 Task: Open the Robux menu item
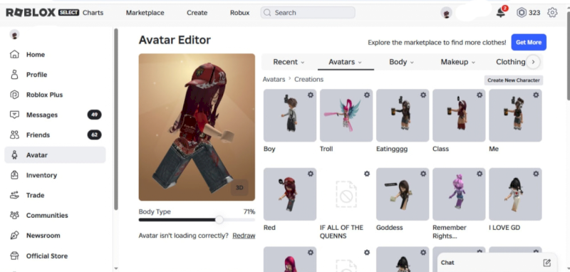[x=240, y=13]
